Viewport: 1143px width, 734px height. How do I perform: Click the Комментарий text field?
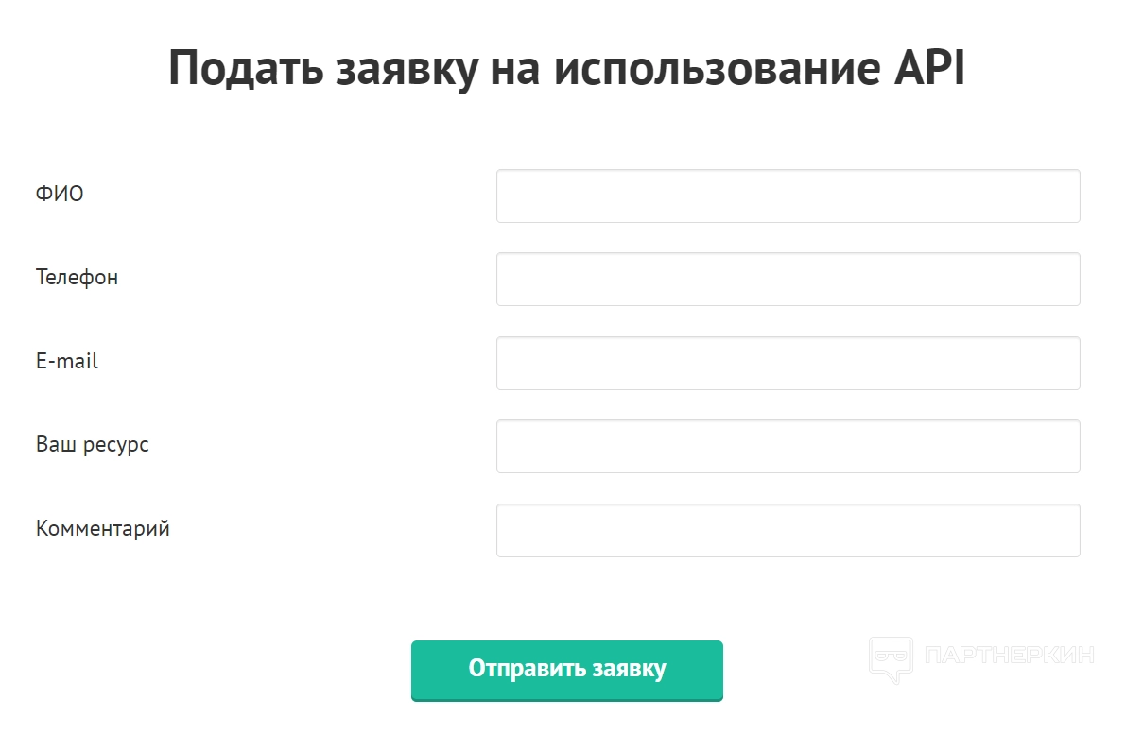788,530
